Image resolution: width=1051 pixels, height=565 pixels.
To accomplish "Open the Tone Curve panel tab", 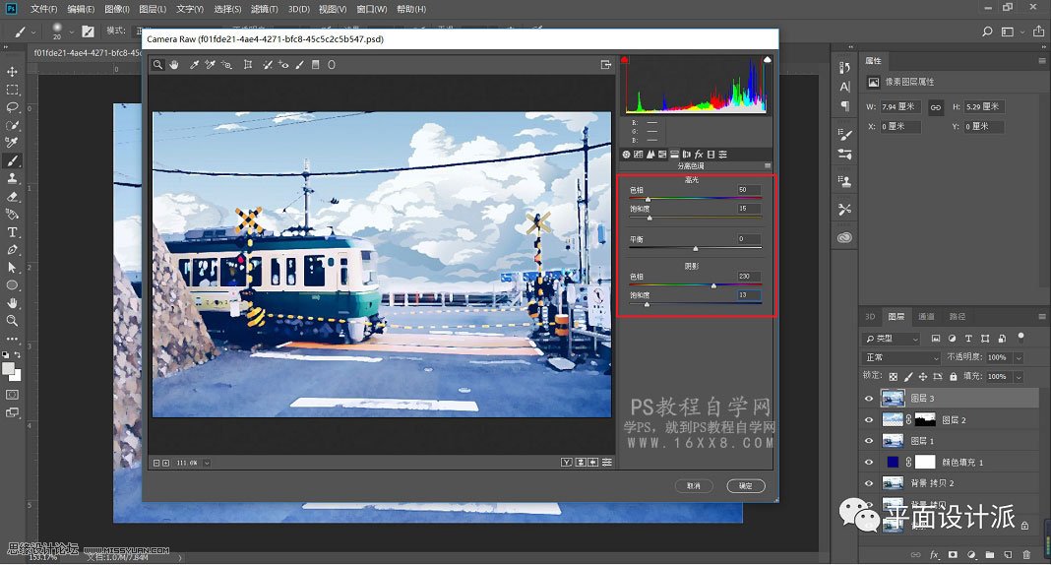I will pos(638,155).
